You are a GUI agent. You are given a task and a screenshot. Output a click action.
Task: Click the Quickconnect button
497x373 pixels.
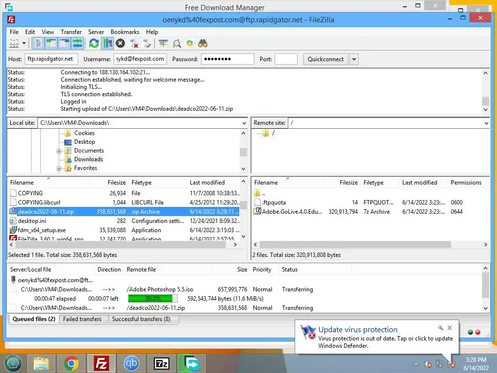[x=326, y=59]
